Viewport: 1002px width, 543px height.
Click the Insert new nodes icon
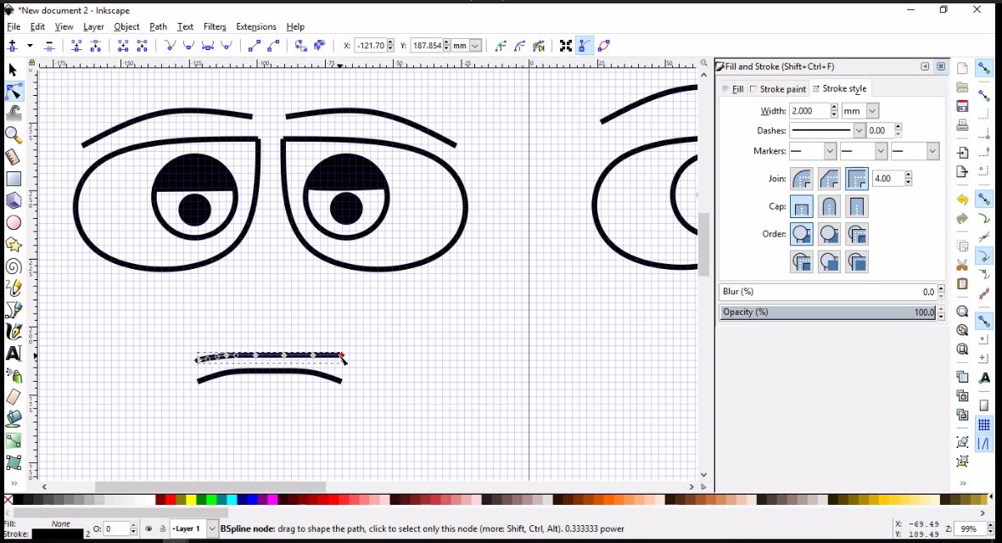12,45
